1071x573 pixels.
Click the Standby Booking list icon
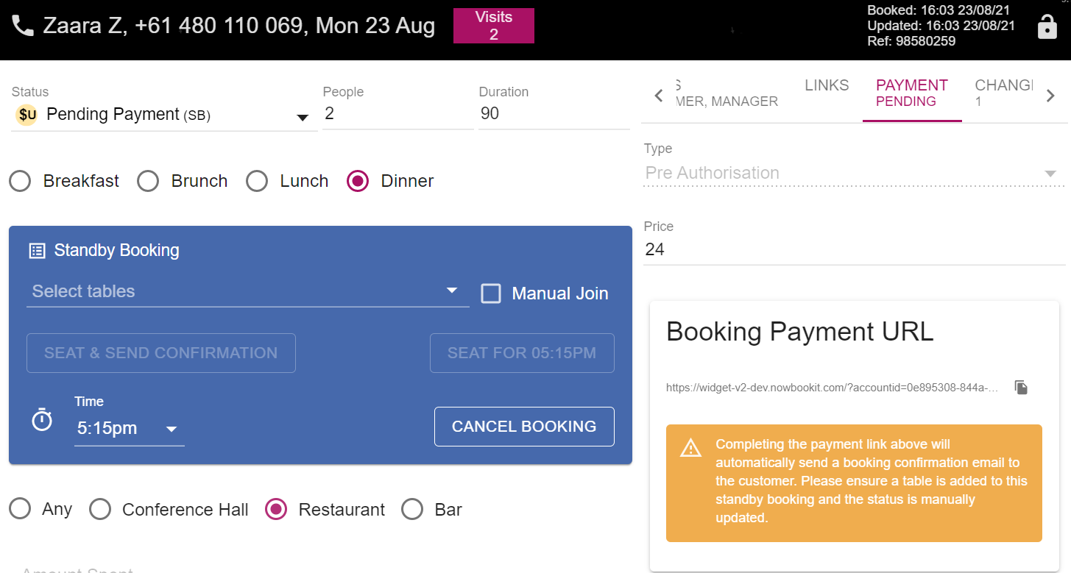[x=37, y=251]
